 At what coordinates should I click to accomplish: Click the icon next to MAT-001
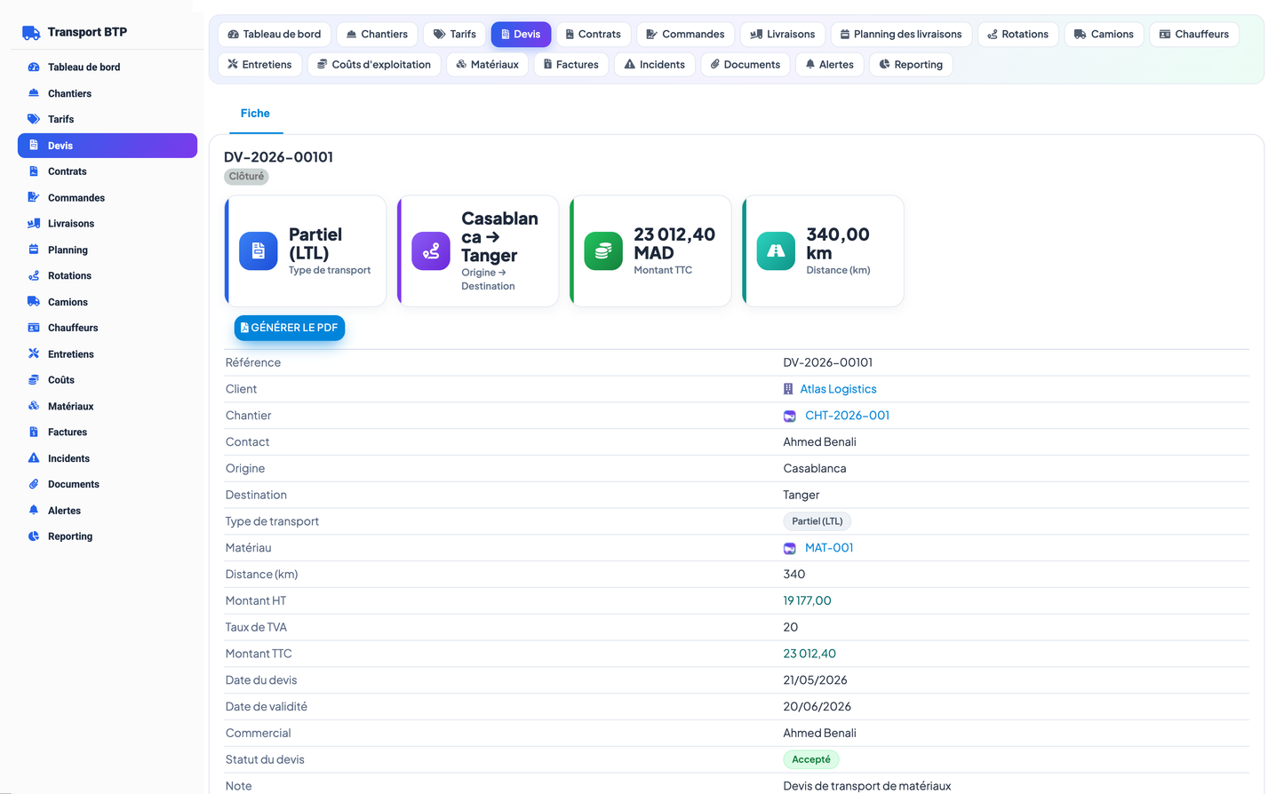pyautogui.click(x=790, y=548)
